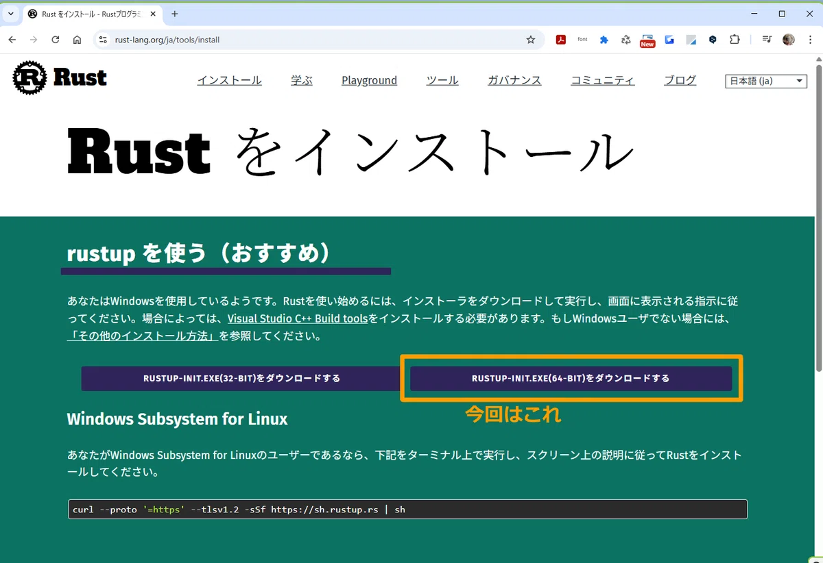Follow the Visual Studio C++ Build tools link
Image resolution: width=823 pixels, height=563 pixels.
pos(298,318)
